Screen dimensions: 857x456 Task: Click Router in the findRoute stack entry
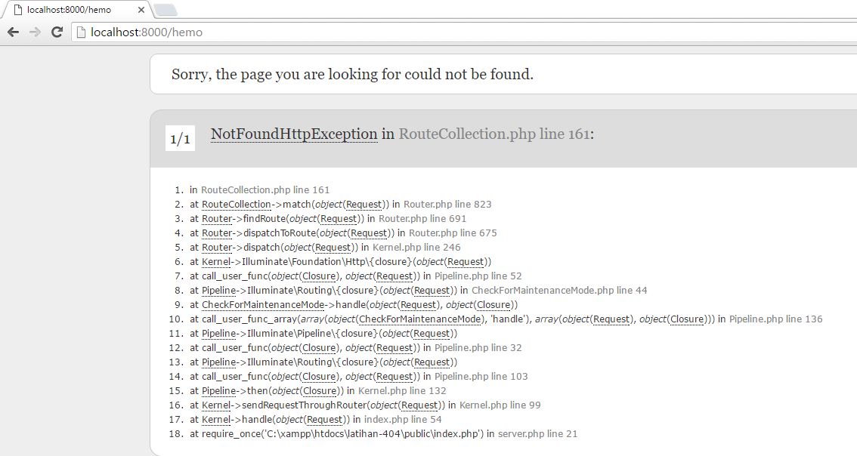coord(217,219)
